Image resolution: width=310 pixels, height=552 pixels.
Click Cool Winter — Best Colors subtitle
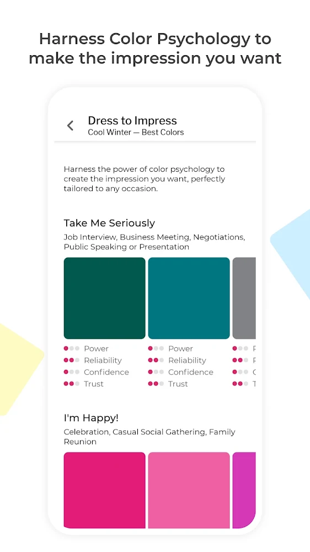[x=136, y=132]
